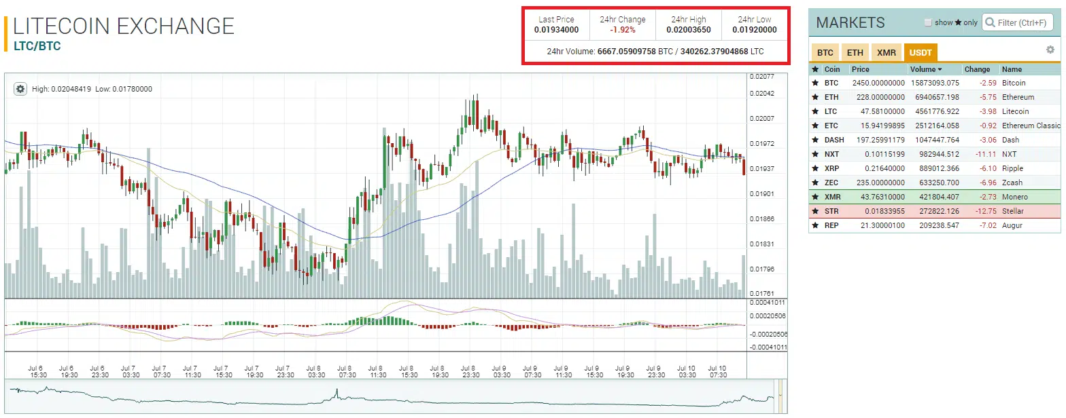Sort markets by Volume descending arrow
The image size is (1066, 418).
[940, 69]
